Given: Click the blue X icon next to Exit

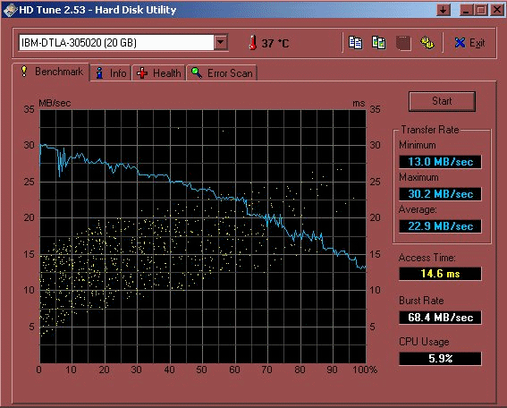Looking at the screenshot, I should coord(460,43).
